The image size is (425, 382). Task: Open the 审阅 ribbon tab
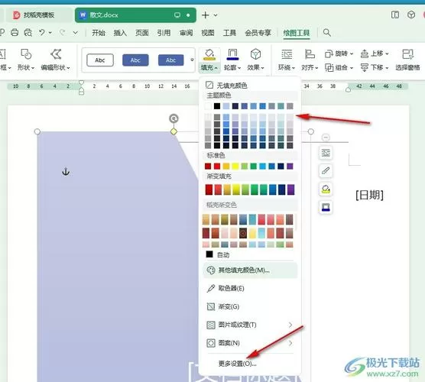pyautogui.click(x=187, y=33)
